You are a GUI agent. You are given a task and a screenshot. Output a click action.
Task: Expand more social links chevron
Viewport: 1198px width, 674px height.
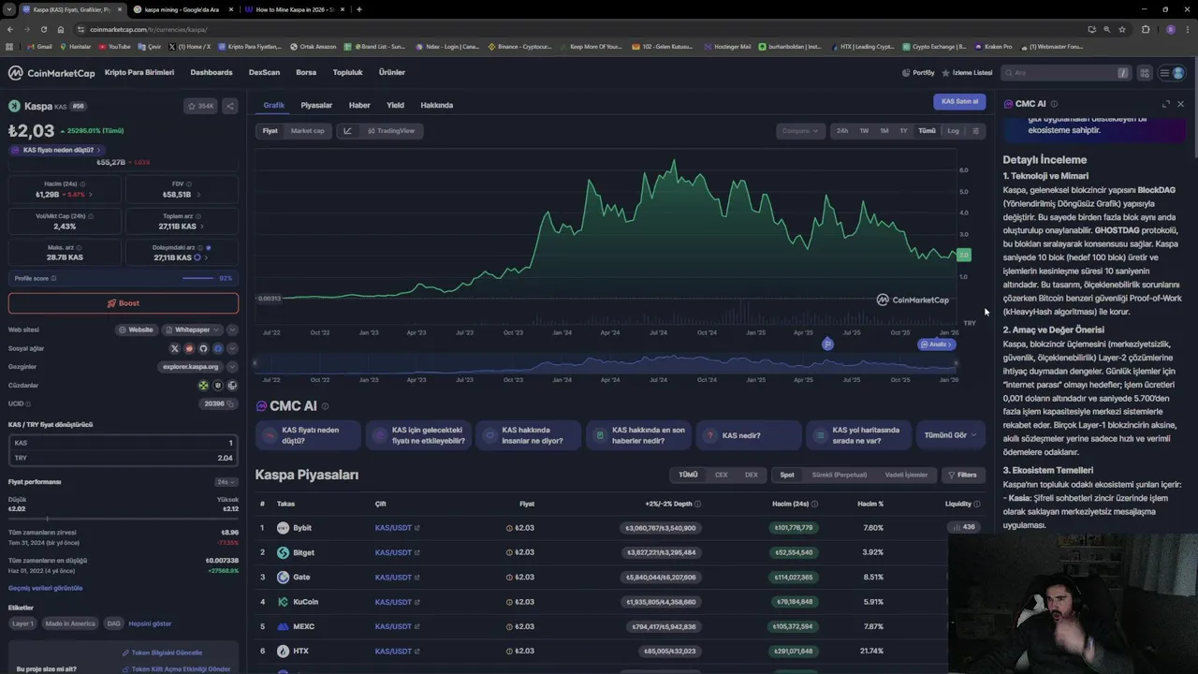(232, 348)
